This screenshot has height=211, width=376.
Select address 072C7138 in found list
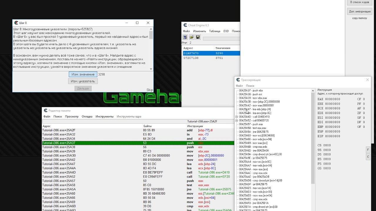(211, 58)
